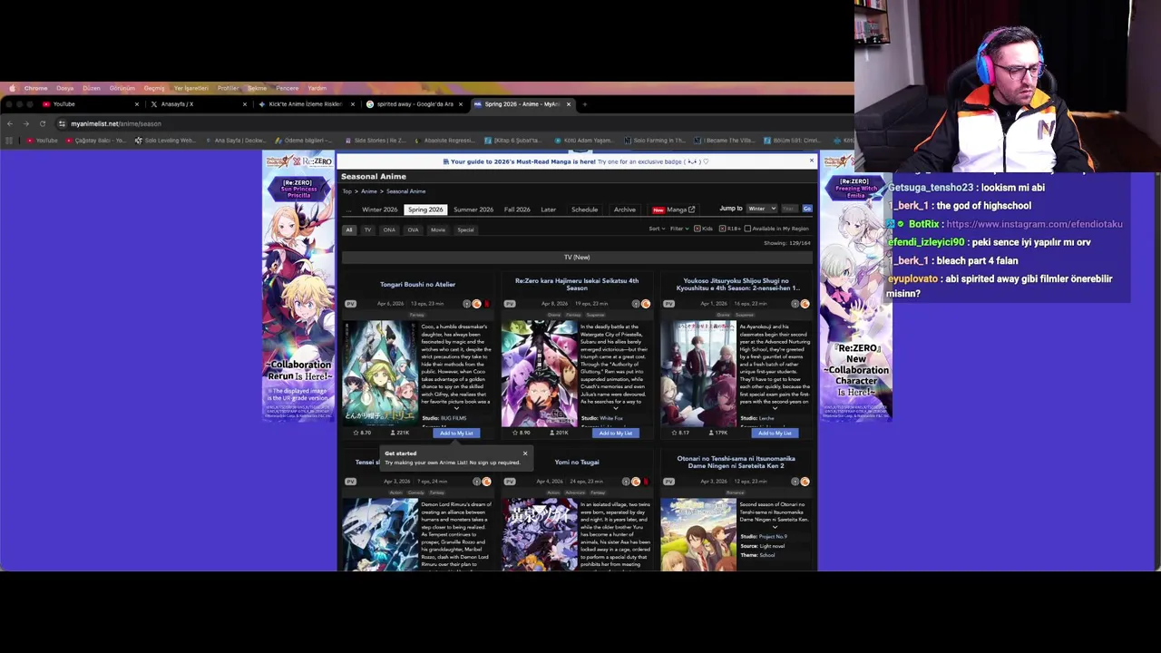Filter by the OVA type

click(413, 229)
